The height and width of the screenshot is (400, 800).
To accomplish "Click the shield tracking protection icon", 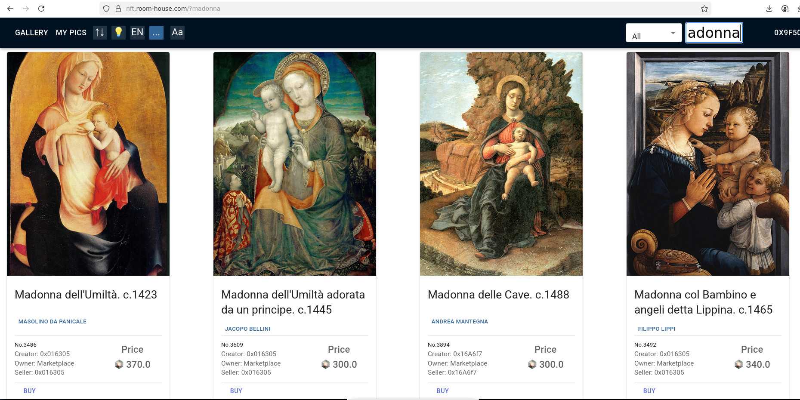I will (x=106, y=9).
